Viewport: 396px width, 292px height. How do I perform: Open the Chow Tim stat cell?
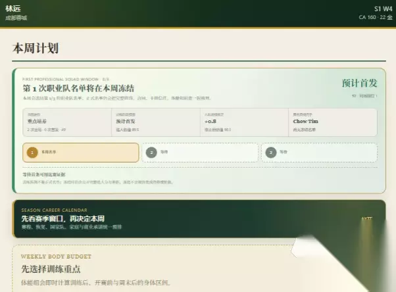click(333, 122)
